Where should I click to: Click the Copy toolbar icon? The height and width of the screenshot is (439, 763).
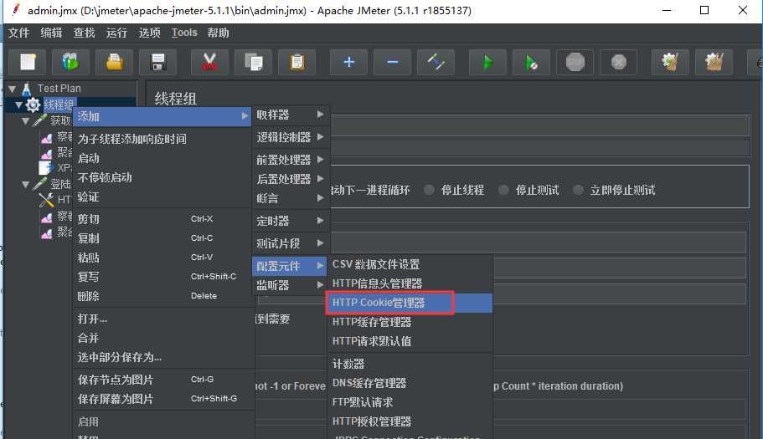coord(253,62)
